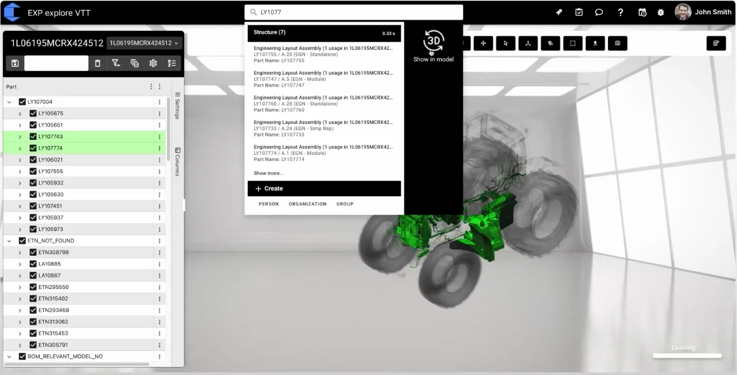Uncheck the LY107004 checkbox

[x=22, y=102]
